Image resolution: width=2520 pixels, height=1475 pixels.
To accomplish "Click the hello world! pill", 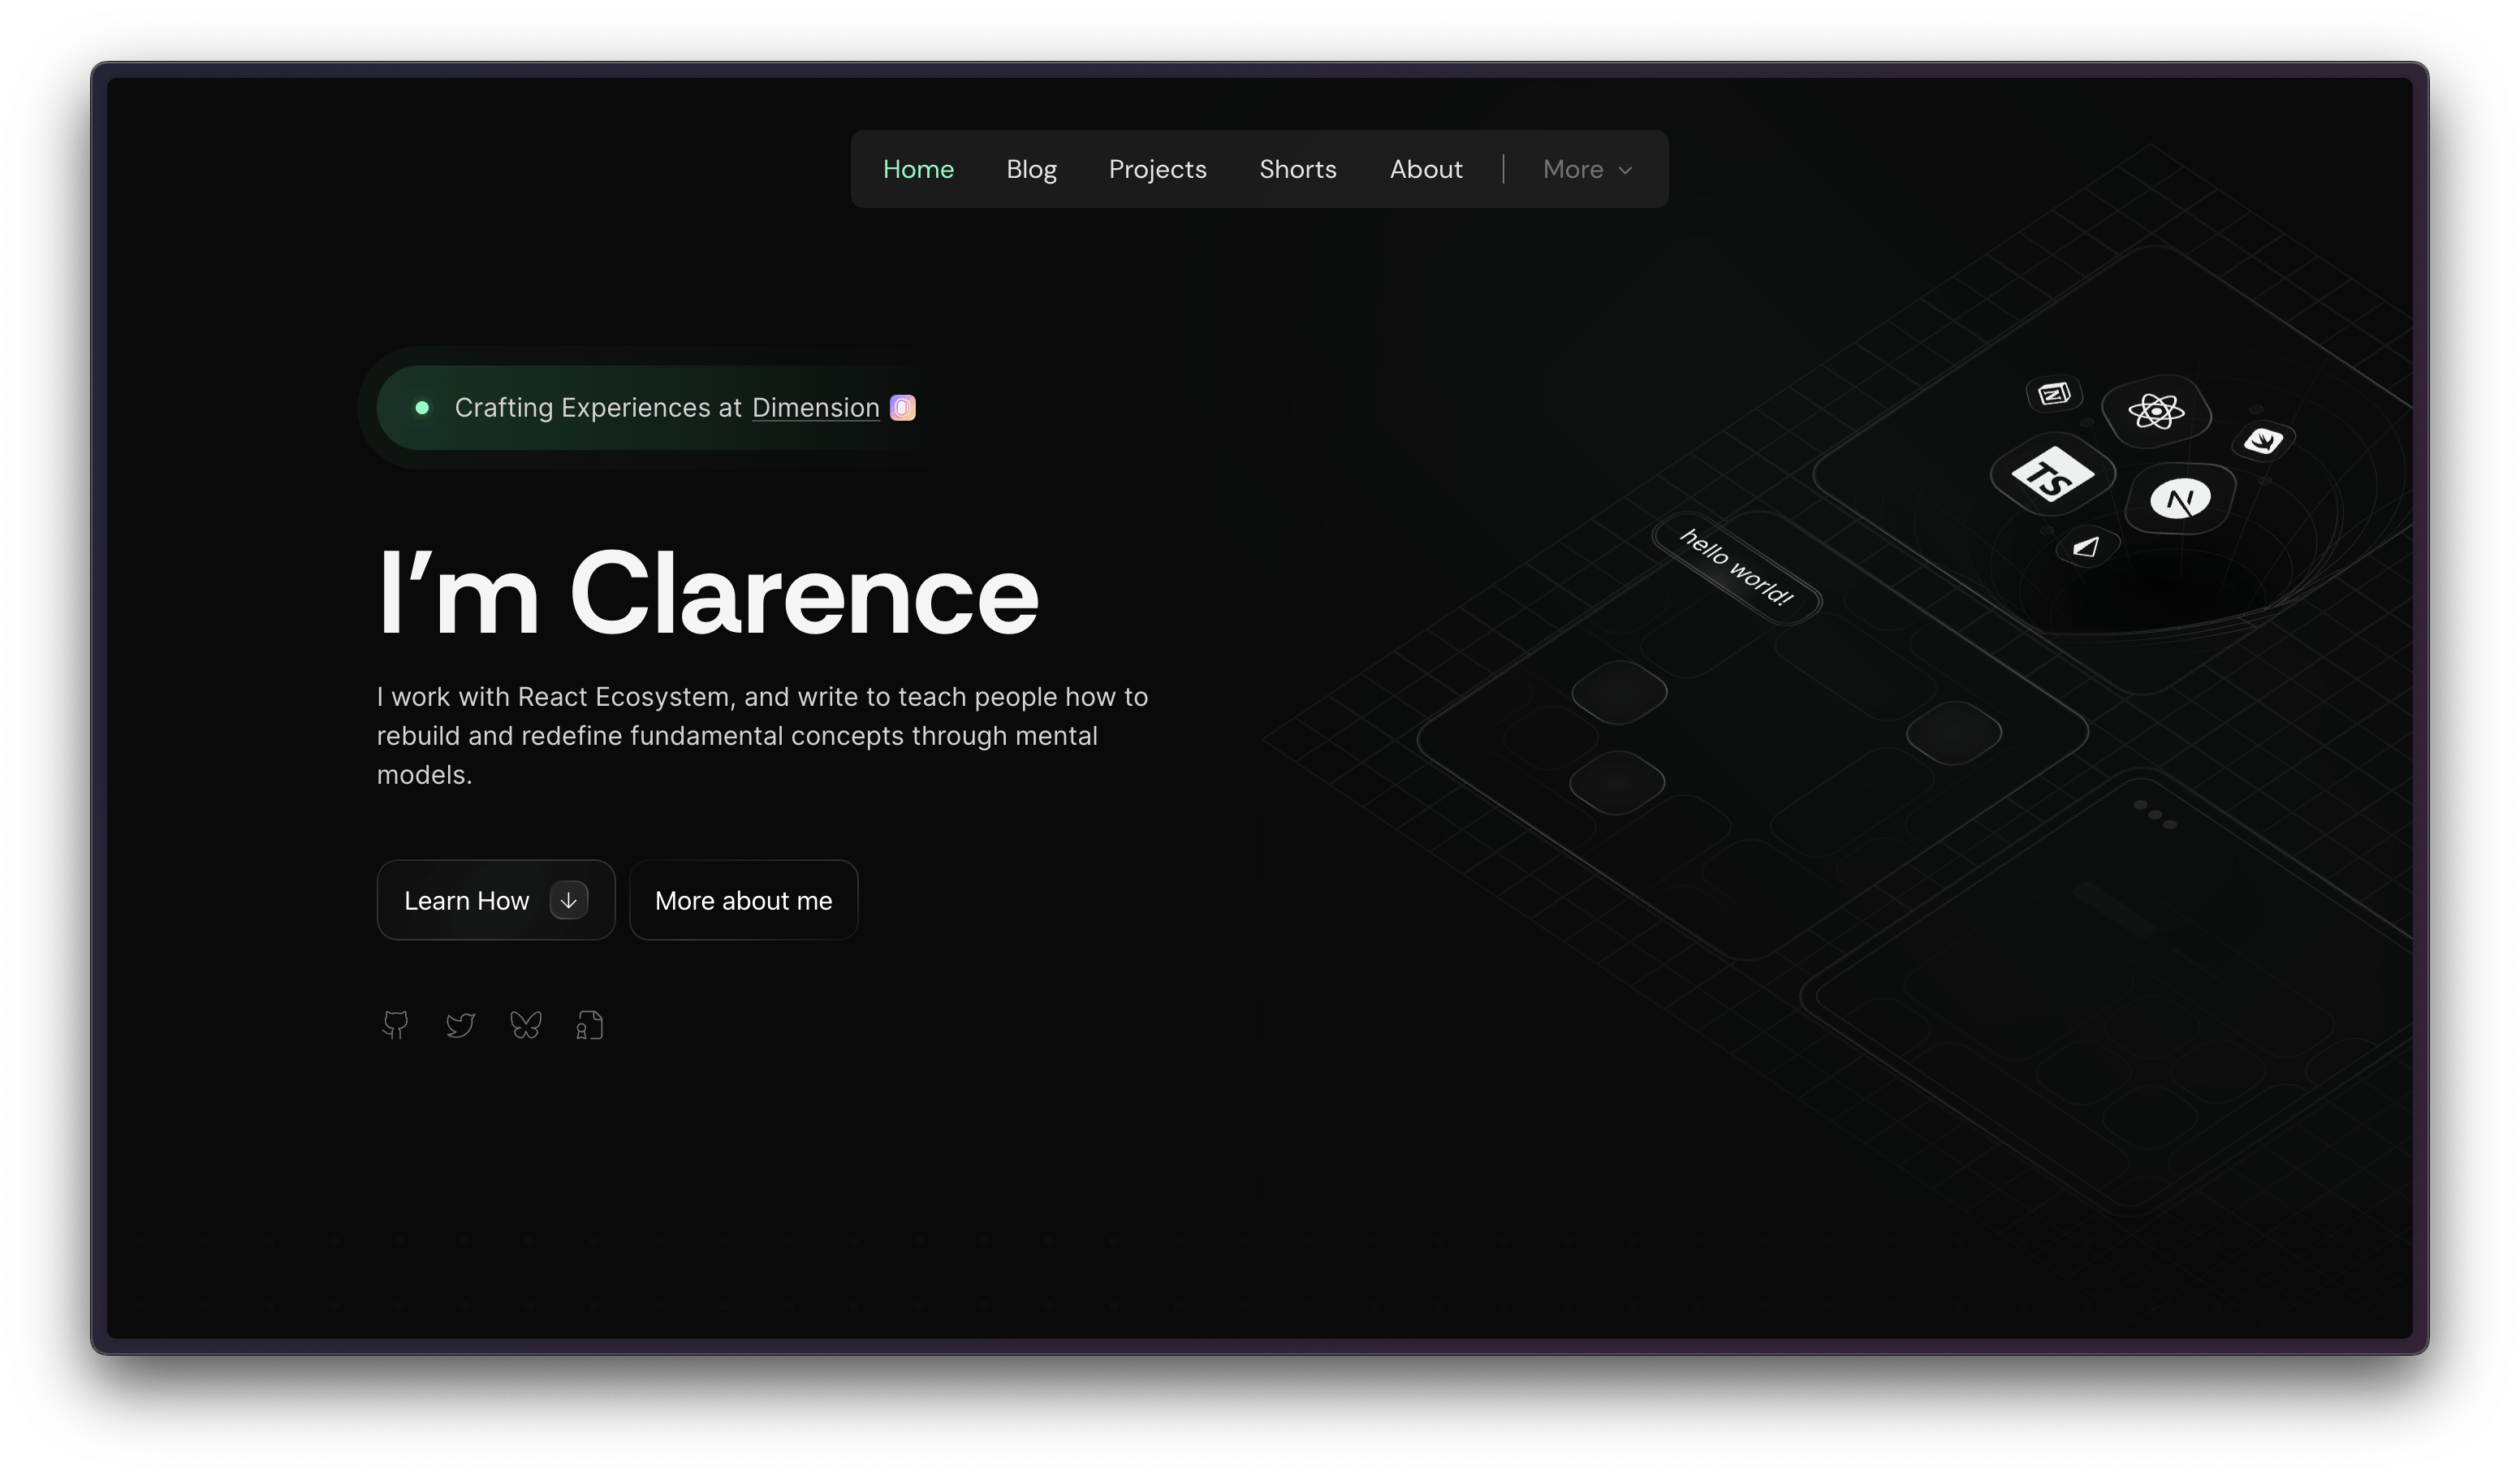I will 1736,568.
